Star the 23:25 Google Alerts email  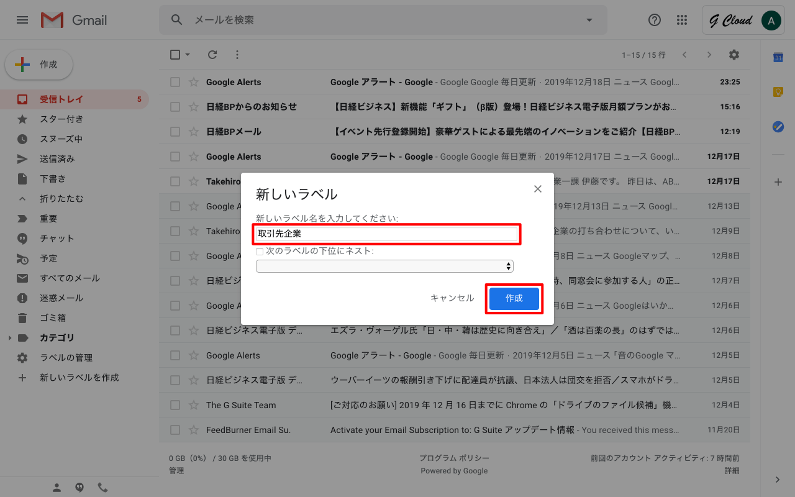tap(193, 82)
